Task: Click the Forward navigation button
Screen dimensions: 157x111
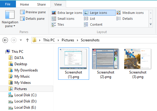Action: pos(14,40)
